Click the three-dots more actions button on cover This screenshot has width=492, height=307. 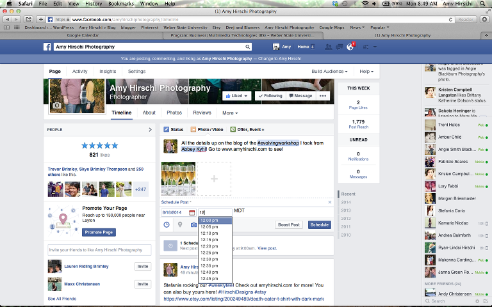pyautogui.click(x=323, y=96)
